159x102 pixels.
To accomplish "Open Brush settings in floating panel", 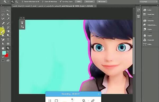I will click(x=22, y=27).
